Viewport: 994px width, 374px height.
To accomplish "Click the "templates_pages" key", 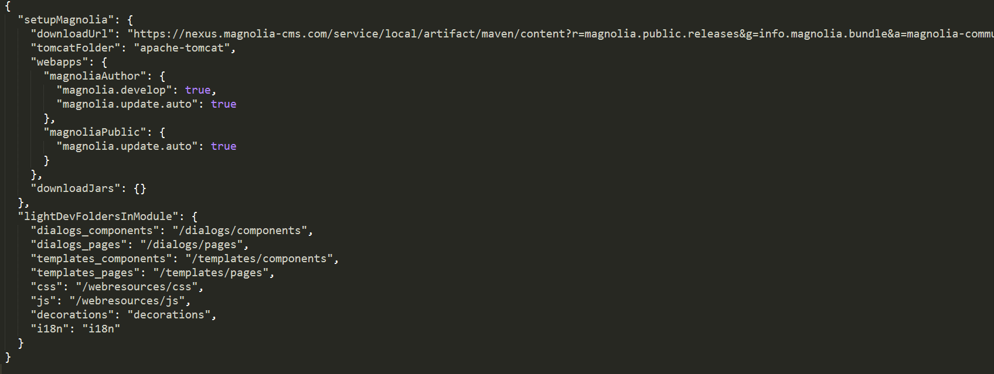I will click(85, 273).
